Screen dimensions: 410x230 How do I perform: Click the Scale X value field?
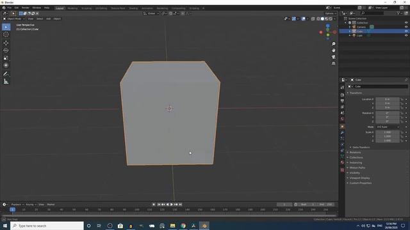[x=388, y=132]
